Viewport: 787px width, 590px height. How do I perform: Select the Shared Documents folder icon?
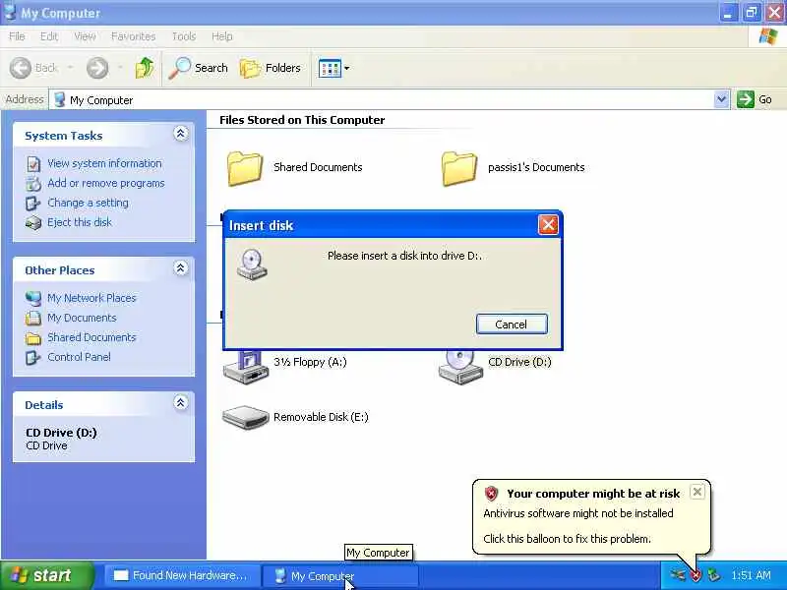(244, 168)
